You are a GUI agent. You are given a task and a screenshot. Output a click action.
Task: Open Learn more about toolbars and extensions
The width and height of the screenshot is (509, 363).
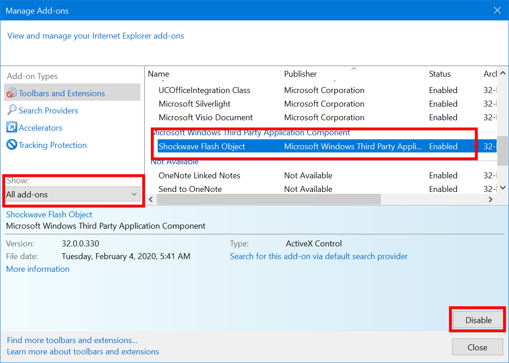point(83,351)
